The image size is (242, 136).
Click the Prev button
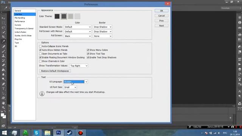161,21
